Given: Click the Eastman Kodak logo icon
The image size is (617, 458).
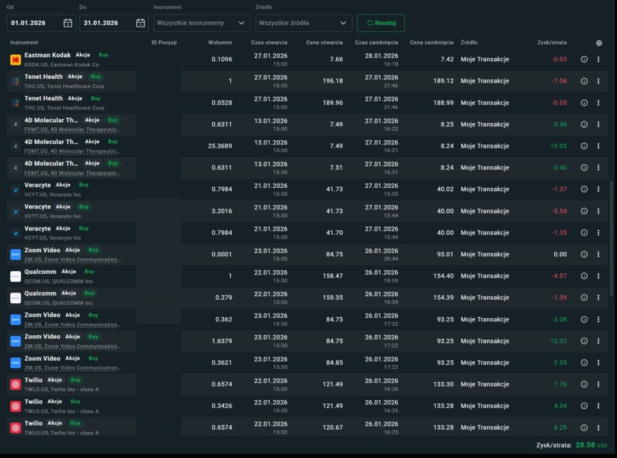Looking at the screenshot, I should (x=16, y=60).
